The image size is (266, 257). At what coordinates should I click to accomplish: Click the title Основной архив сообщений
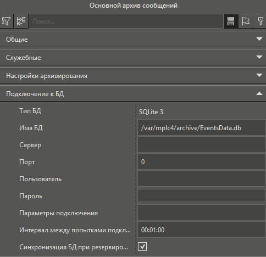pyautogui.click(x=134, y=5)
